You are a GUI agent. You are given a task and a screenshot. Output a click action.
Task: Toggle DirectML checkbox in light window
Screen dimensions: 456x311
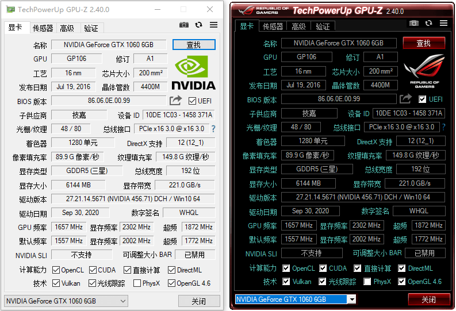[x=171, y=270]
